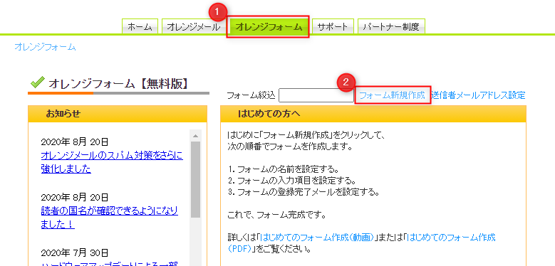Click the text 3. フォームの登録完了メールを設定する。
This screenshot has height=266, width=555.
tap(304, 193)
